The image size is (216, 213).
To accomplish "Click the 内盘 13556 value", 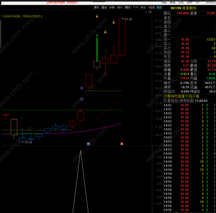I will [x=211, y=78].
